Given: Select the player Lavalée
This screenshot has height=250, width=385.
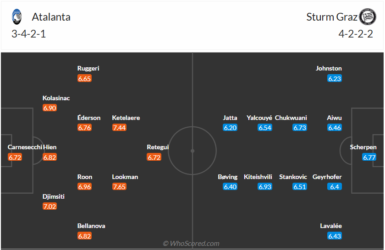Looking at the screenshot, I should (331, 226).
